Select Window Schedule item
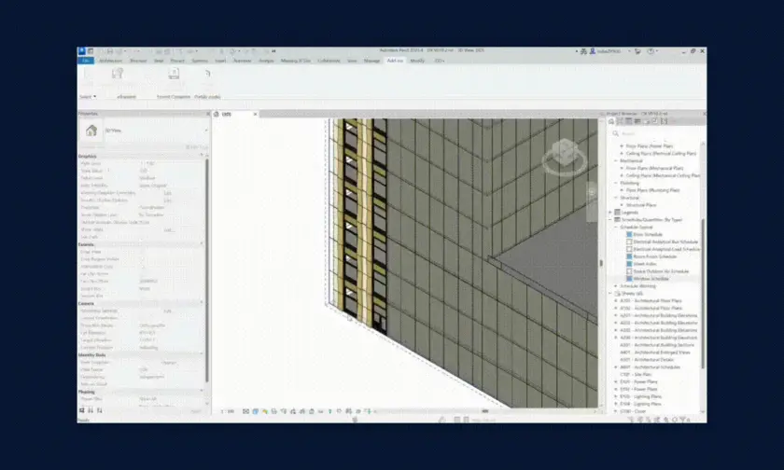784x470 pixels. (651, 279)
